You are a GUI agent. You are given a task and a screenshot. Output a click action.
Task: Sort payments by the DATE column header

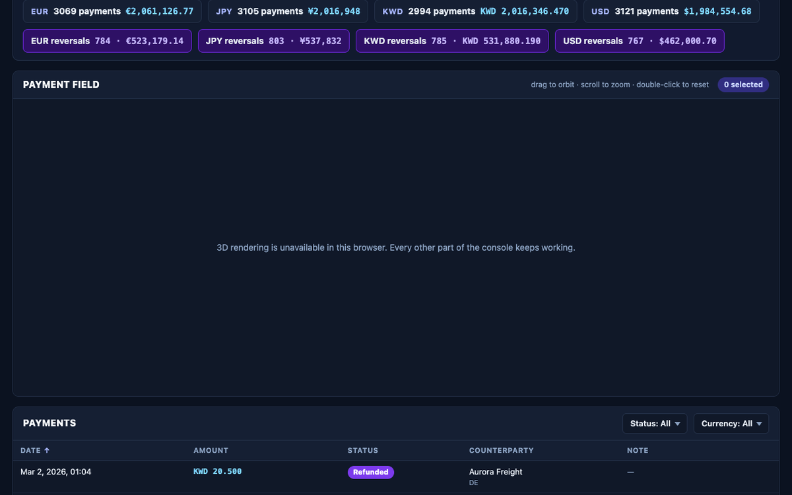tap(35, 451)
